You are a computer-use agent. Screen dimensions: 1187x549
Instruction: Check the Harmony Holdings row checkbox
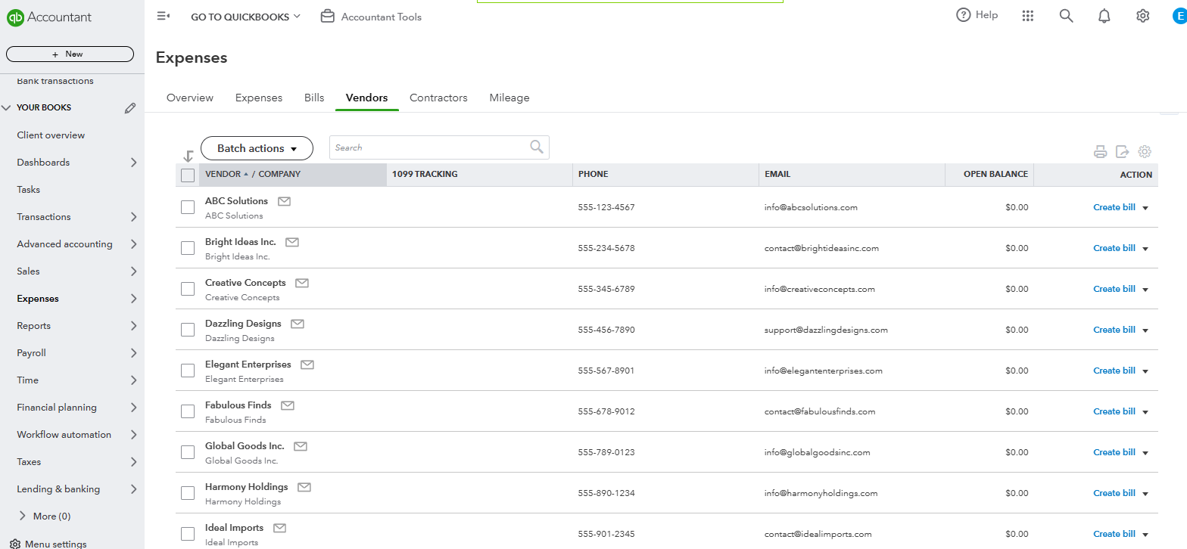188,493
